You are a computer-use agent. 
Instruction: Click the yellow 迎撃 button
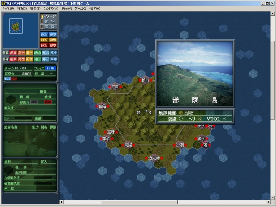(x=53, y=40)
